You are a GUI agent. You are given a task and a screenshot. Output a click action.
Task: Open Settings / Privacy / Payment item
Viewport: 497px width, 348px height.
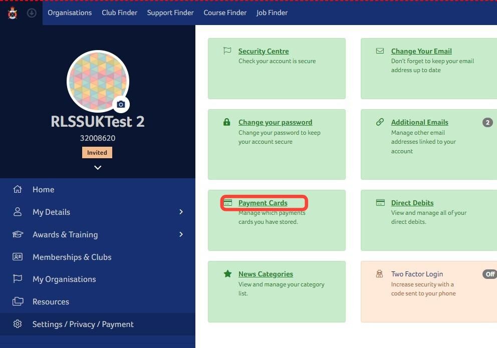coord(98,324)
